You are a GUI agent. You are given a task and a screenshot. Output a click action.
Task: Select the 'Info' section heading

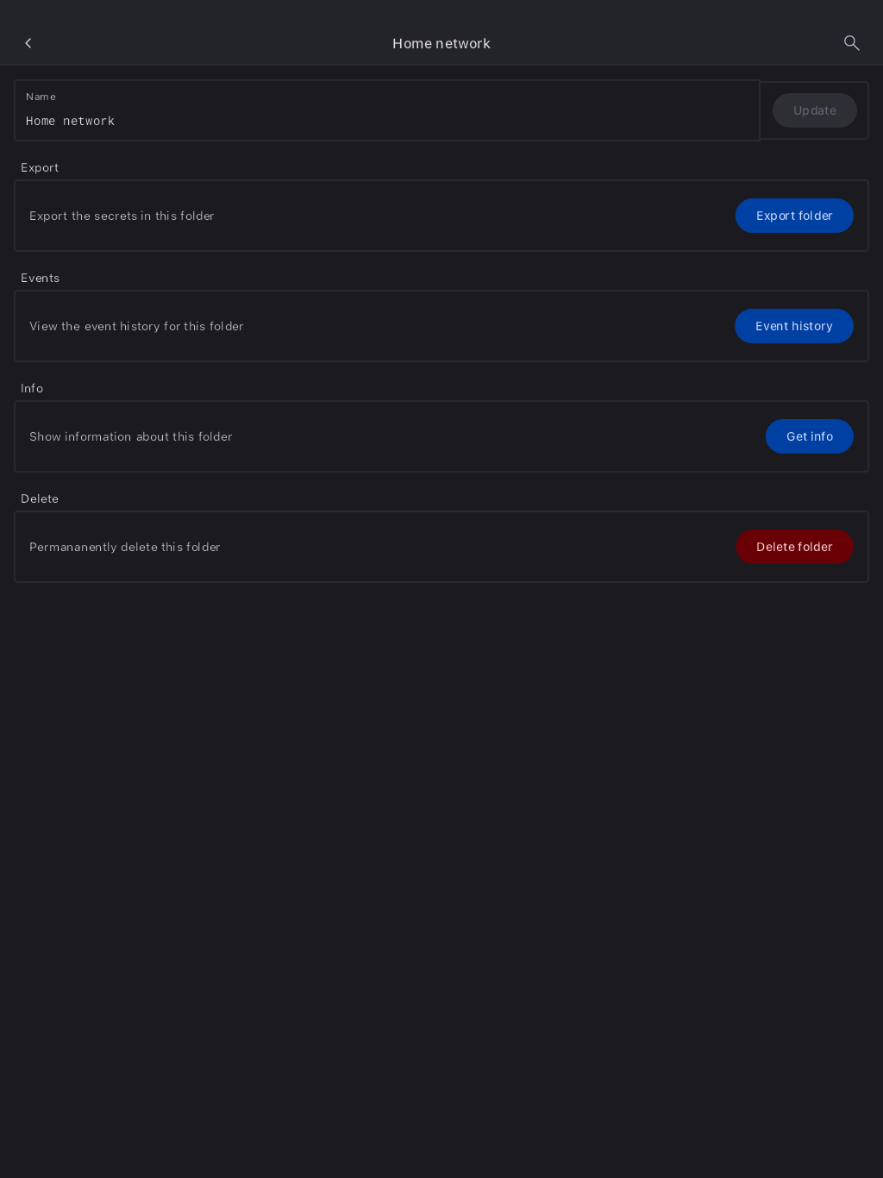coord(32,388)
